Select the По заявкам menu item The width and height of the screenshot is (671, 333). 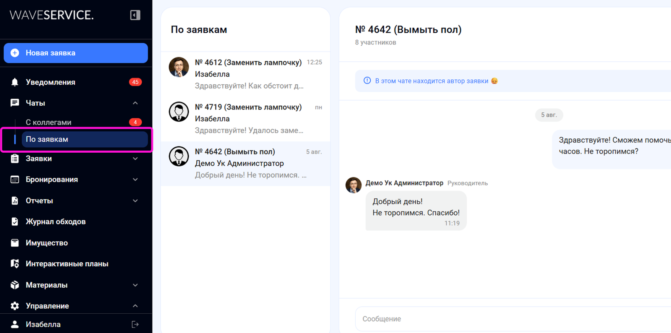(84, 139)
